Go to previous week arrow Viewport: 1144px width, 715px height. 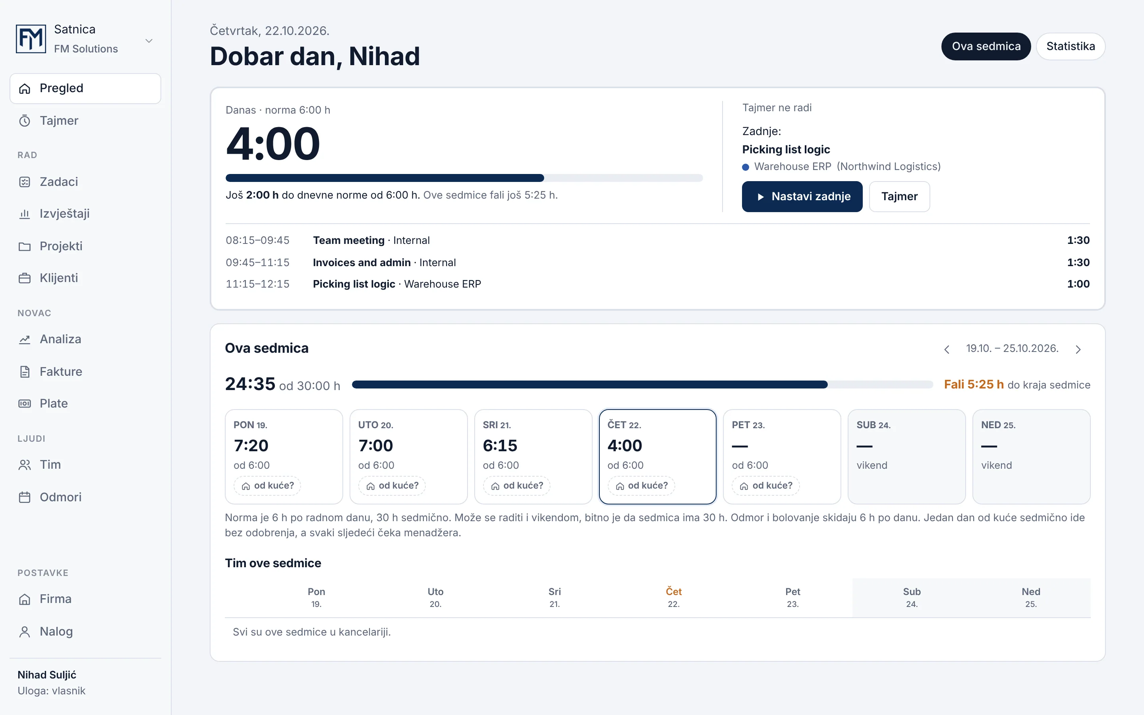pyautogui.click(x=947, y=349)
